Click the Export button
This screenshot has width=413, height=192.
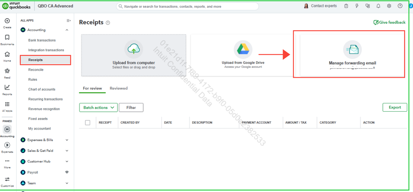pos(395,107)
